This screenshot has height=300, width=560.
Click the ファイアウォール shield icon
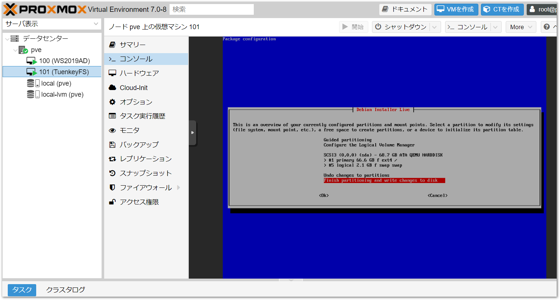112,187
